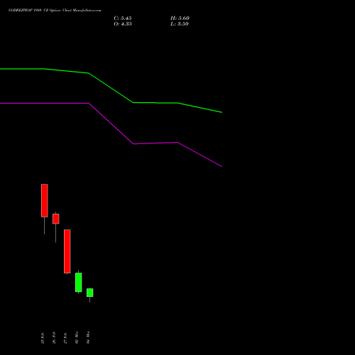Viewport: 355px width, 355px height.
Task: Select the 25 Feb red candlestick
Action: pos(45,200)
